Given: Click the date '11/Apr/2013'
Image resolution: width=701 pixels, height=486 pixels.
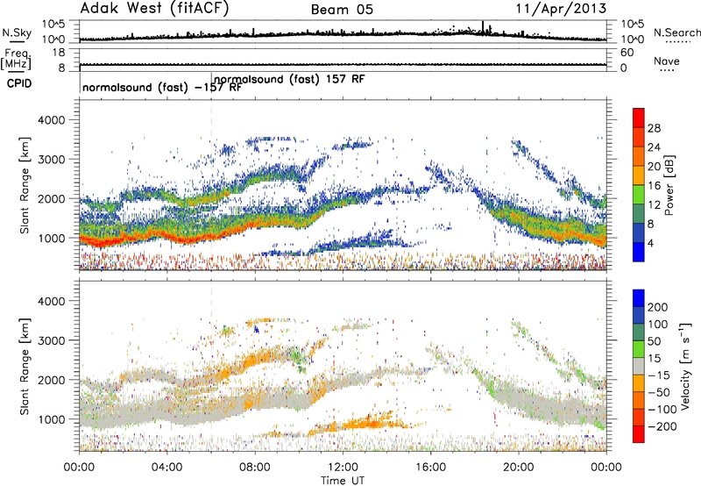Looking at the screenshot, I should (x=561, y=9).
